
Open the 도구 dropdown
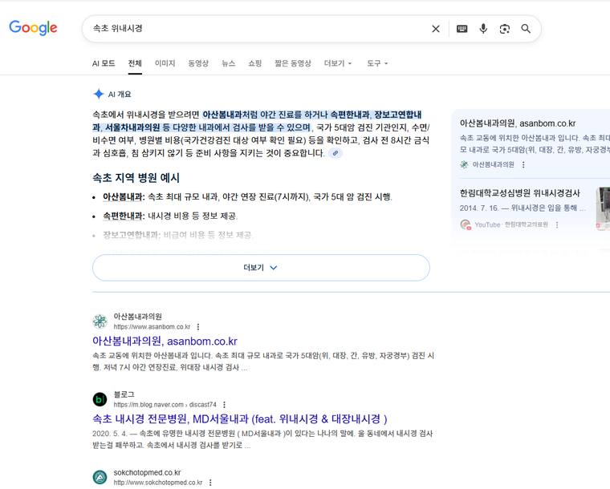point(377,63)
